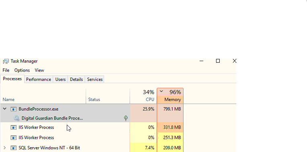Viewport: 307px width, 152px height.
Task: Click the icon of the 331.8 MB IIS Worker Process
Action: (14, 127)
